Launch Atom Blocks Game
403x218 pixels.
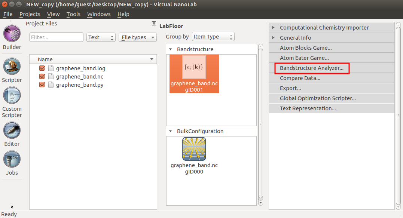pos(332,48)
